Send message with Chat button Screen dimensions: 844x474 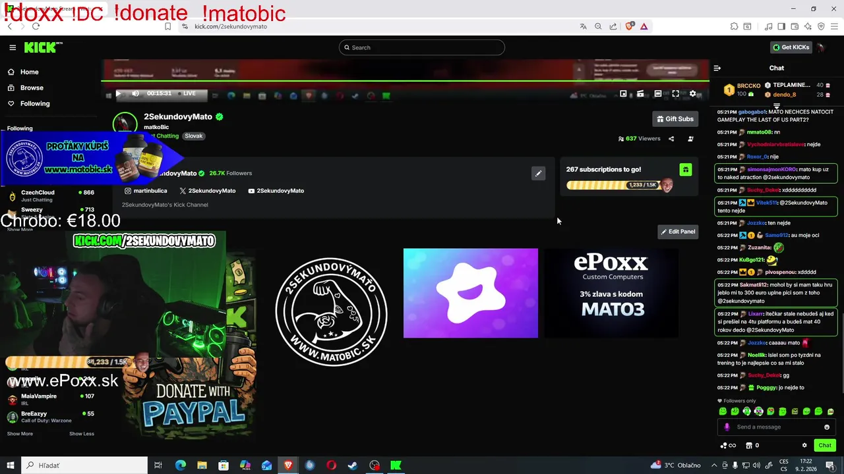point(825,446)
